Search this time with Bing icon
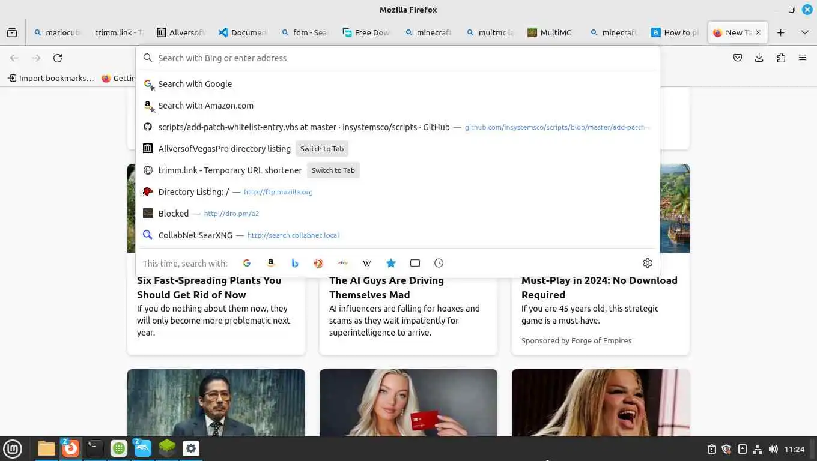 click(x=295, y=263)
